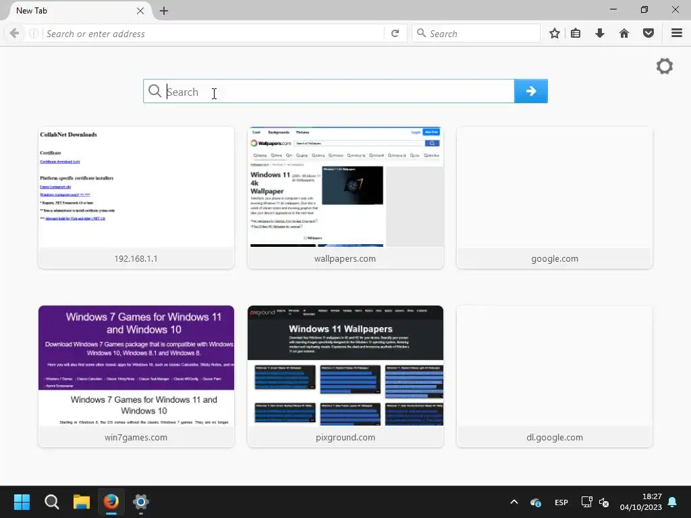Bookmark this page with the star icon
Viewport: 691px width, 518px height.
[x=555, y=34]
